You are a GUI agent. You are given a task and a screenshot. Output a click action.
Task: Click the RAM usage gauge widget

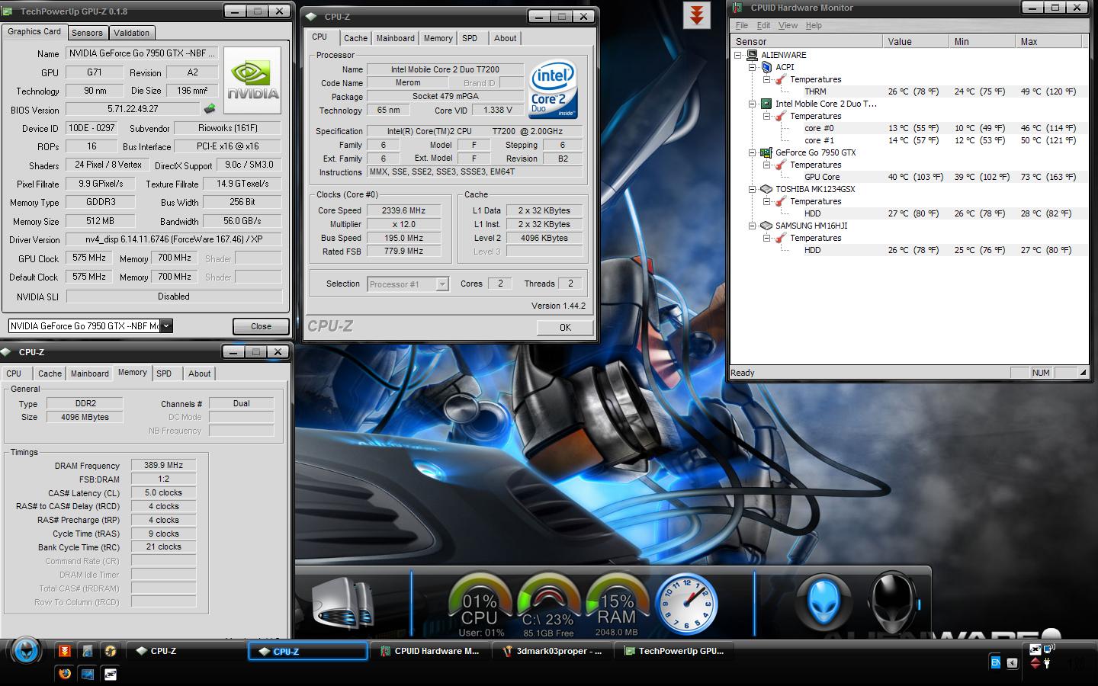tap(616, 604)
